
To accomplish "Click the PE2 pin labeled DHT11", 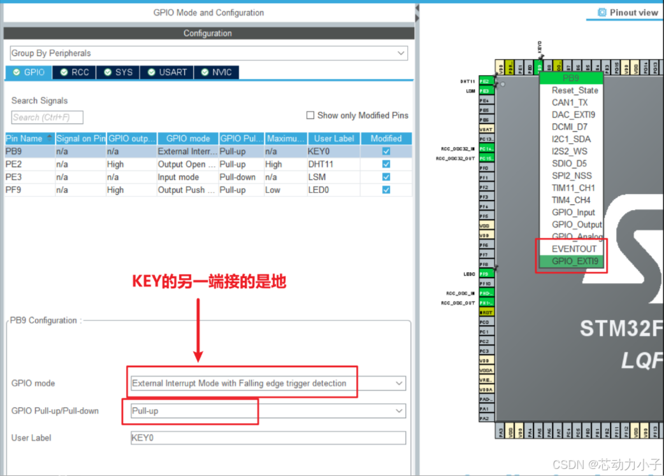I will click(487, 81).
